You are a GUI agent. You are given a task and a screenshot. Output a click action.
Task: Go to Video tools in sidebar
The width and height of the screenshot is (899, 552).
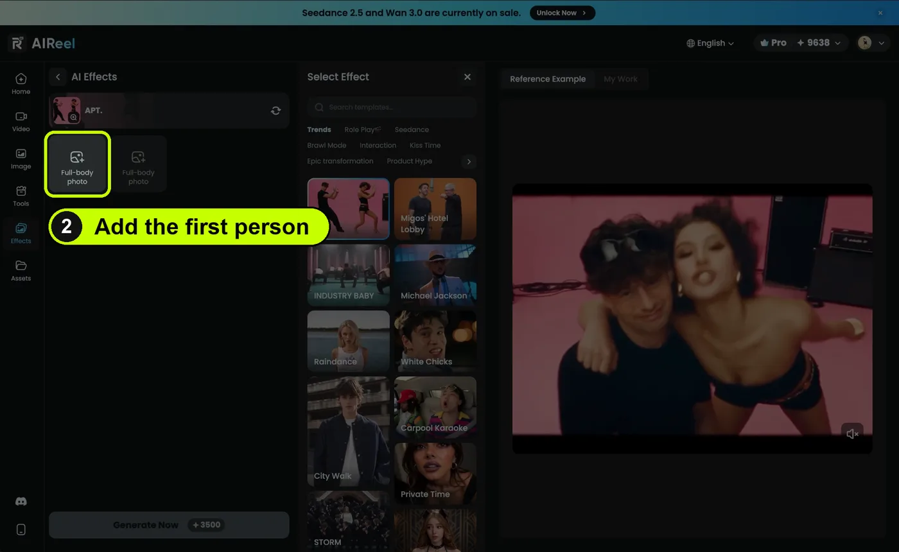click(21, 121)
